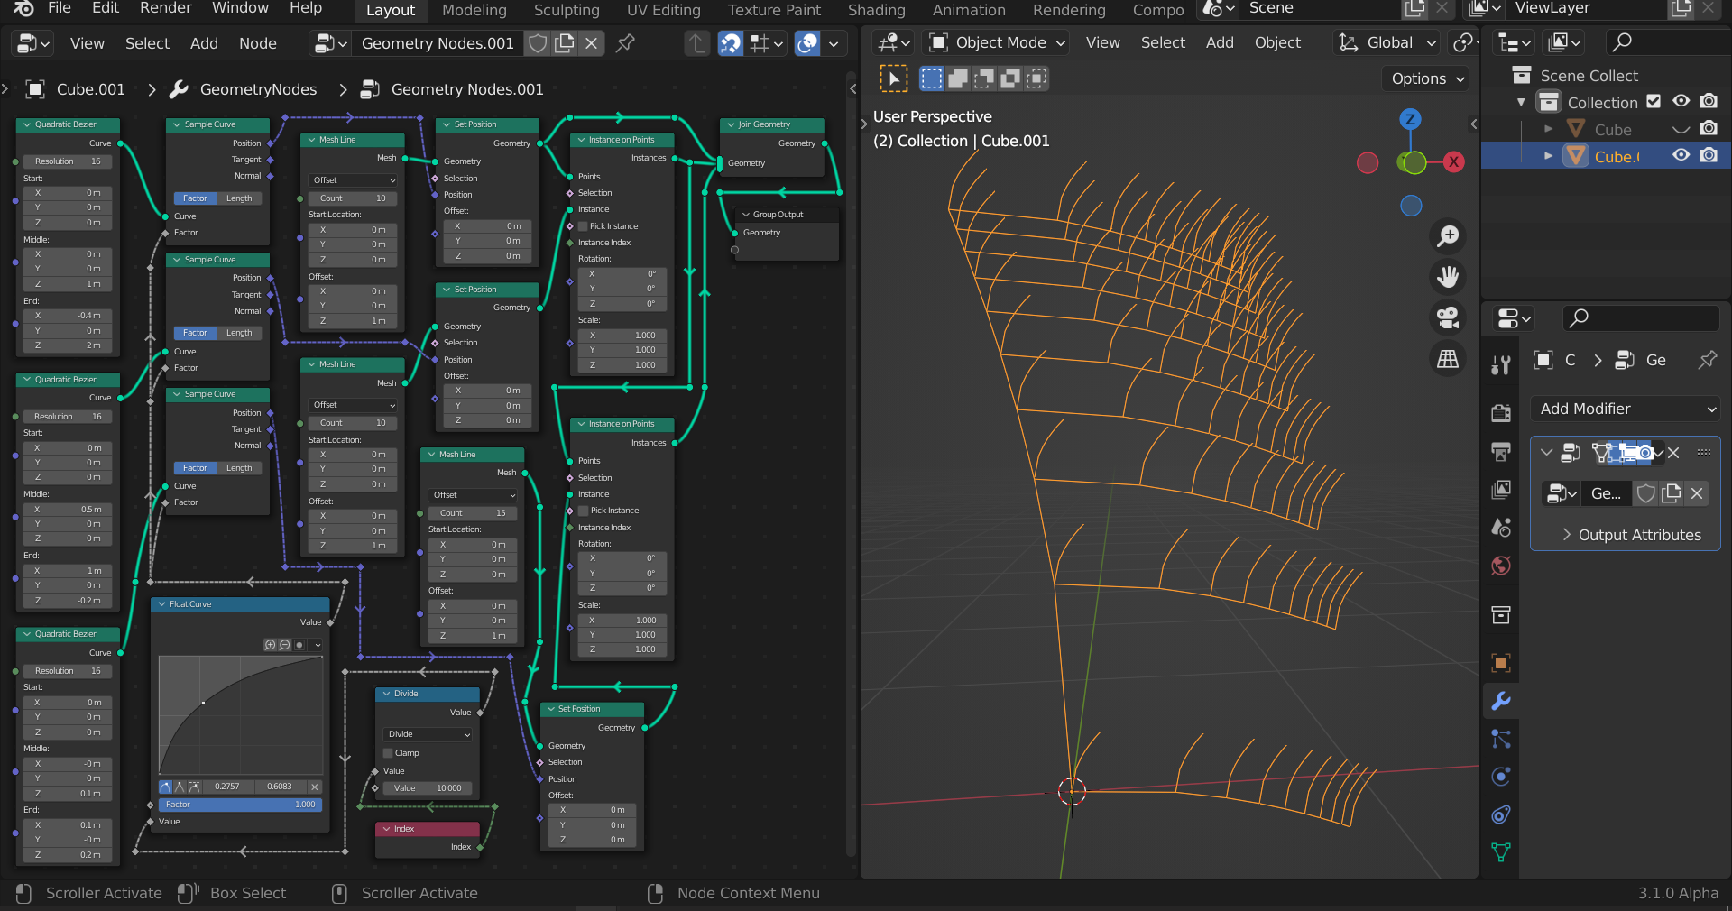
Task: Select Length mode in top Sample Curve node
Action: [x=239, y=198]
